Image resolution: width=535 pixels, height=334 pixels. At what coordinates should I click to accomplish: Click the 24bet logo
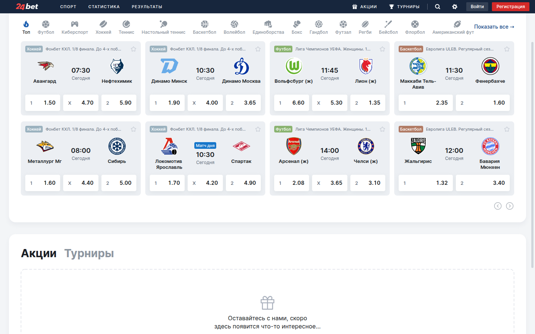point(27,7)
